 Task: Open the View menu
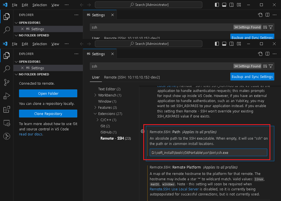(55, 44)
